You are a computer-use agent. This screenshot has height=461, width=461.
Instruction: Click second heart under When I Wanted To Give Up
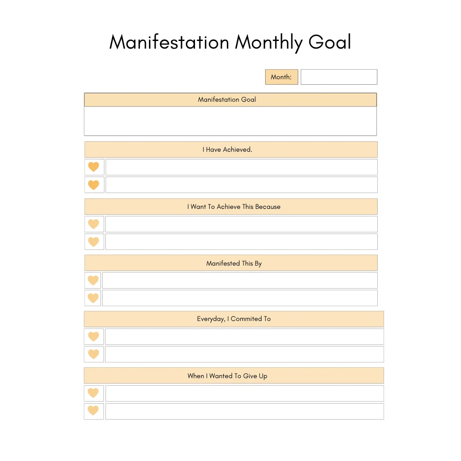click(x=93, y=411)
